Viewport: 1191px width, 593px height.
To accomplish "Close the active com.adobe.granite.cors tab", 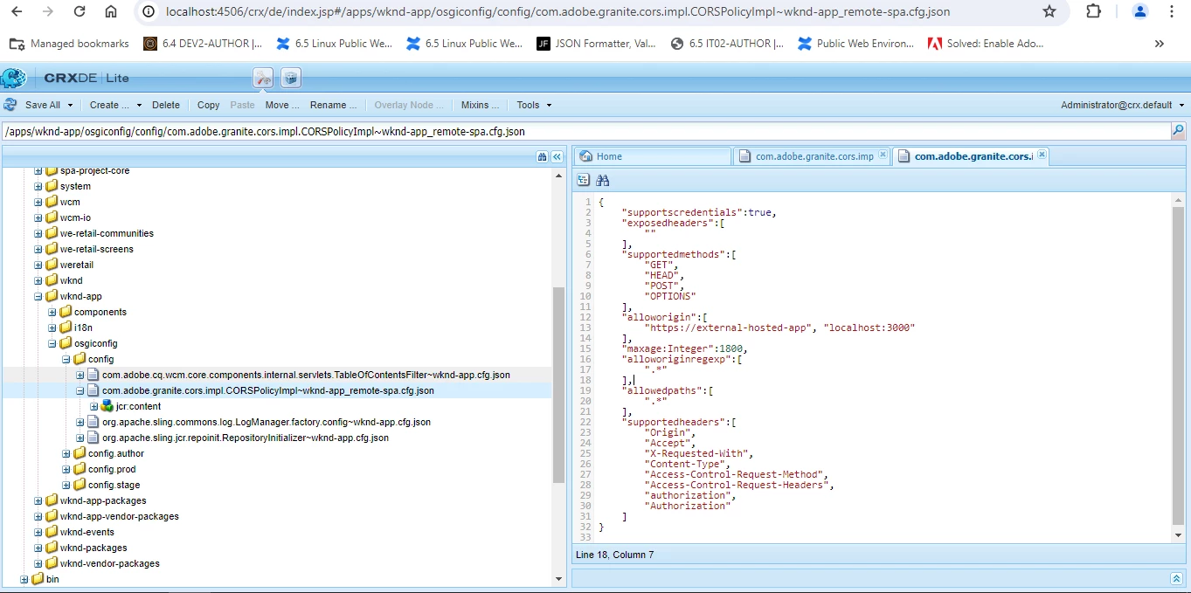I will point(1042,155).
